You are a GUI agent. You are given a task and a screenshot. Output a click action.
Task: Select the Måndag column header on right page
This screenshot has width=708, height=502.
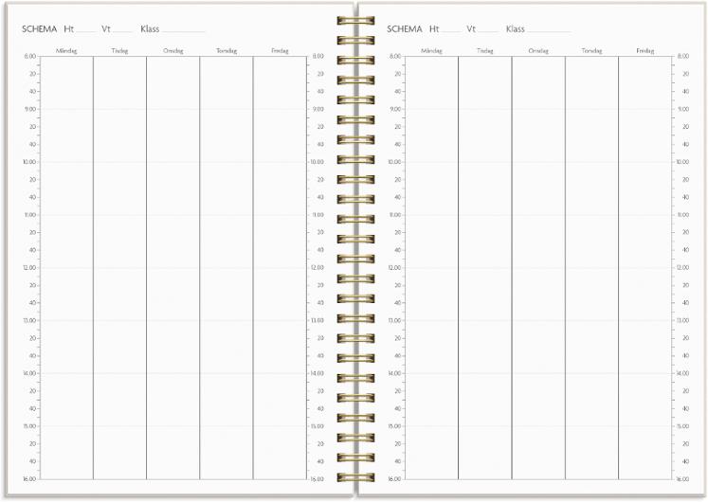(431, 50)
